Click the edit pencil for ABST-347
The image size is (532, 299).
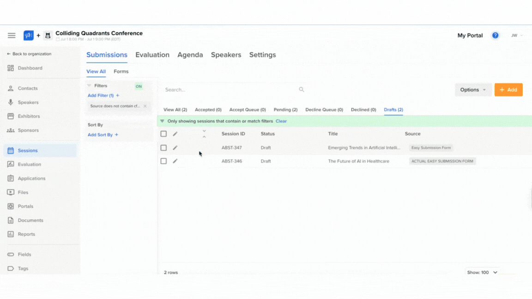coord(175,148)
